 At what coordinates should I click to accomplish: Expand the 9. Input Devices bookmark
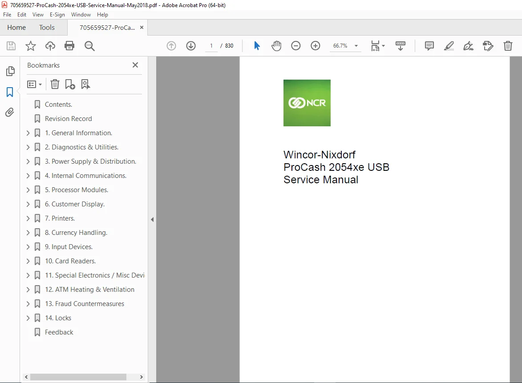pos(28,247)
